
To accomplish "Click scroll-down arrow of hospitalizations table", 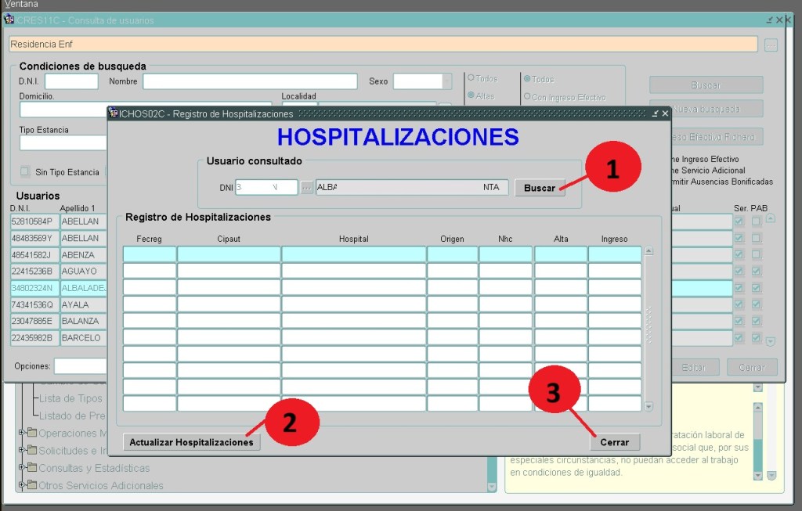I will pos(648,406).
